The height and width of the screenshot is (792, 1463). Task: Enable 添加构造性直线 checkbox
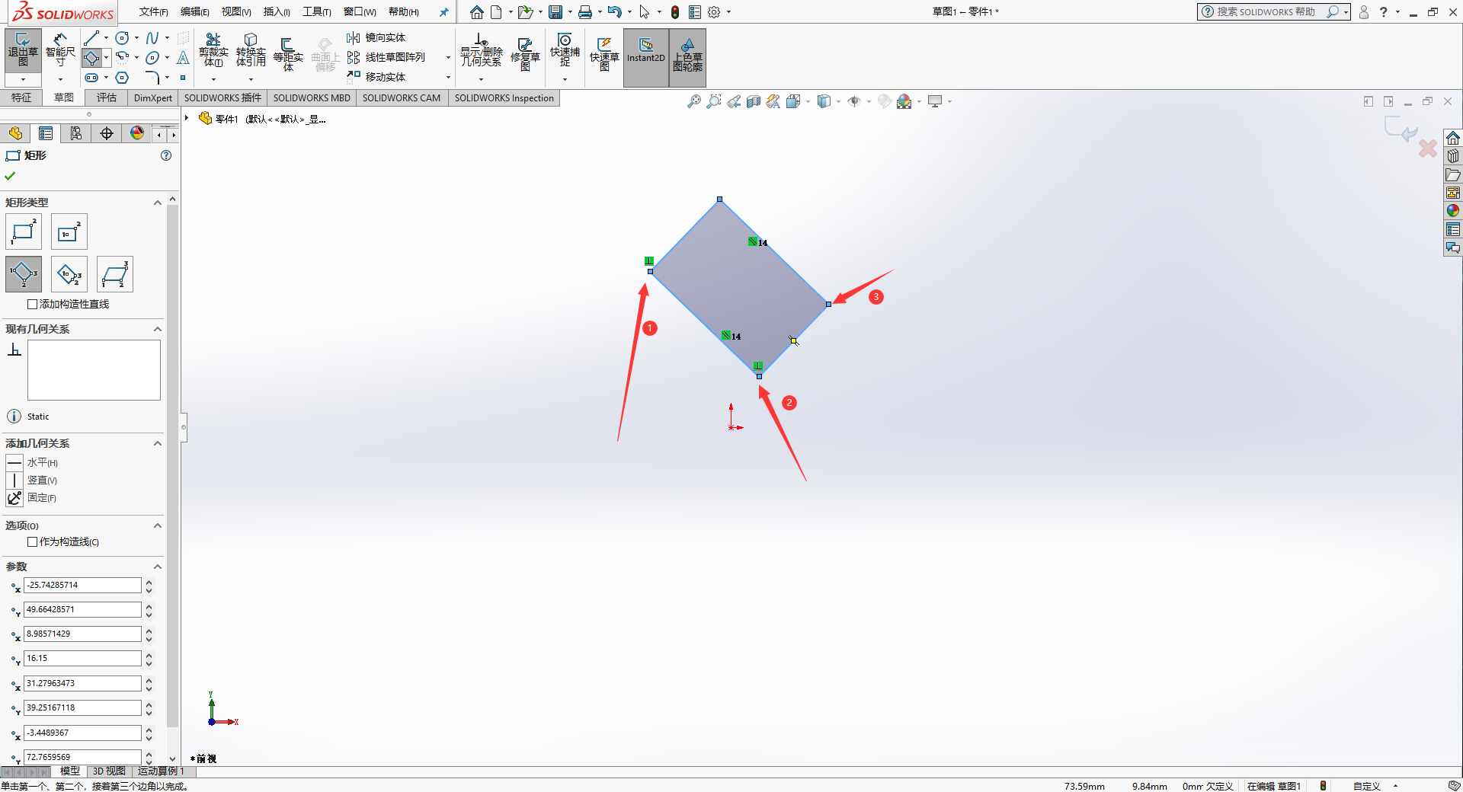coord(32,304)
